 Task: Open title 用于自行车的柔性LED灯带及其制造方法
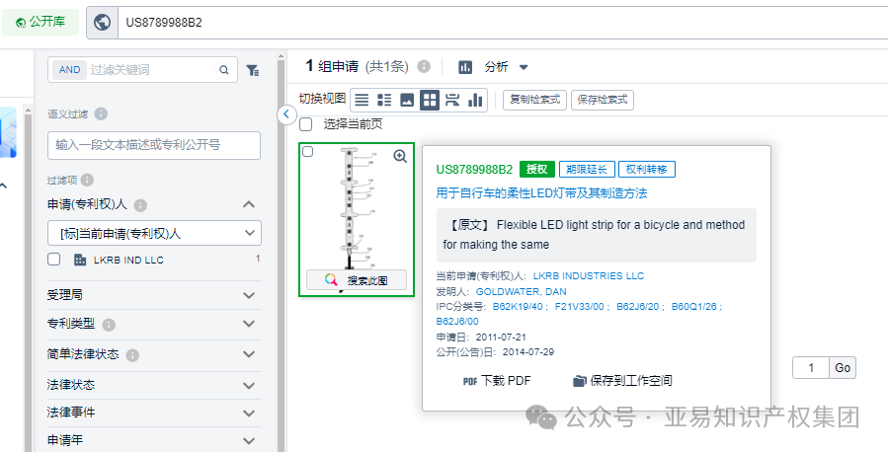coord(541,193)
